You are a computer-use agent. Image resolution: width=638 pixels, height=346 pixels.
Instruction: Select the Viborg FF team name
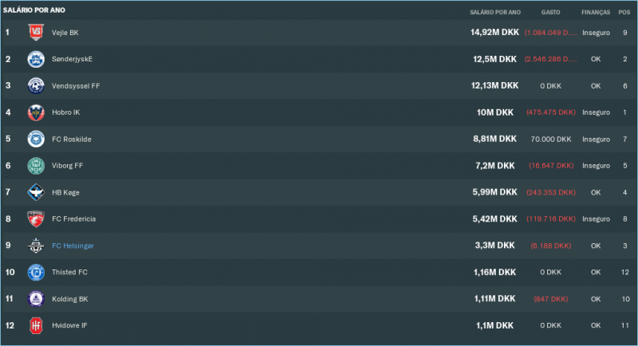click(67, 166)
